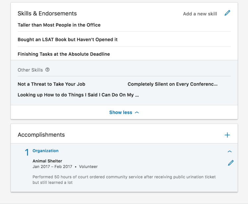
Task: Edit the Animal Shelter organization entry
Action: [x=231, y=163]
